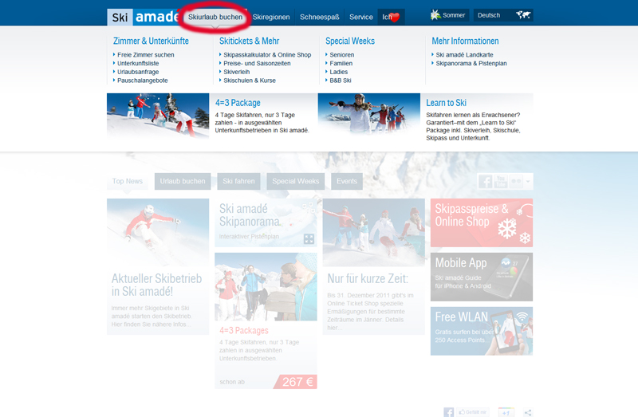Image resolution: width=638 pixels, height=417 pixels.
Task: Open Nur für kurze Zeit article
Action: pos(368,279)
